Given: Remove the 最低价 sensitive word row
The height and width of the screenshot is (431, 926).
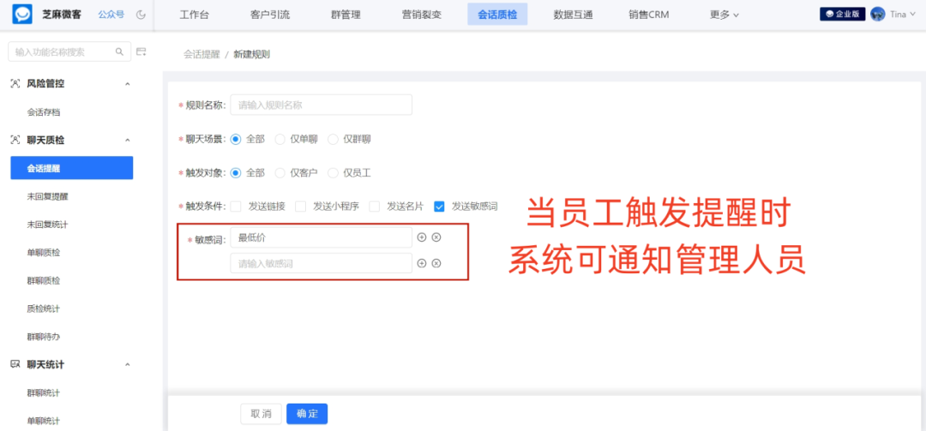Looking at the screenshot, I should click(x=436, y=237).
